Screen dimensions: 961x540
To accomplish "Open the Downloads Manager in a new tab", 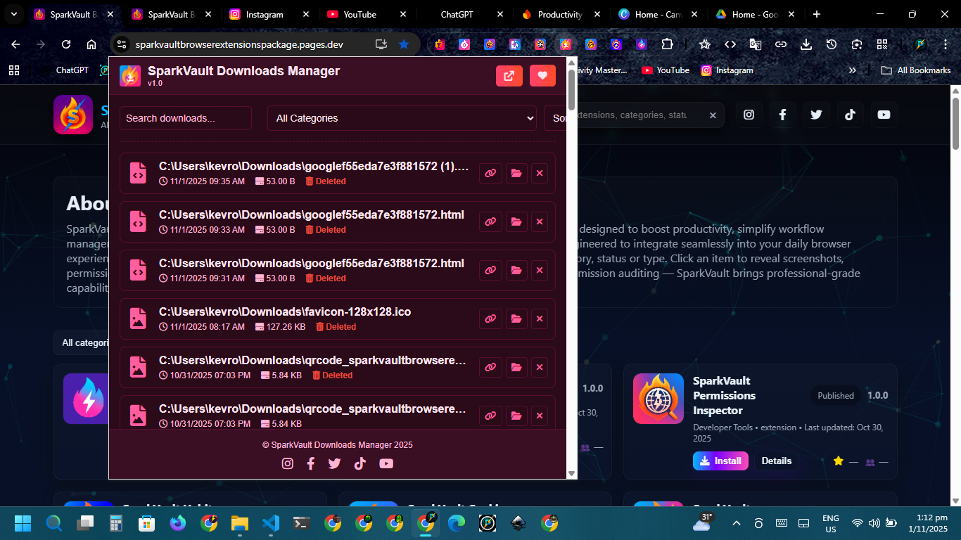I will 509,76.
